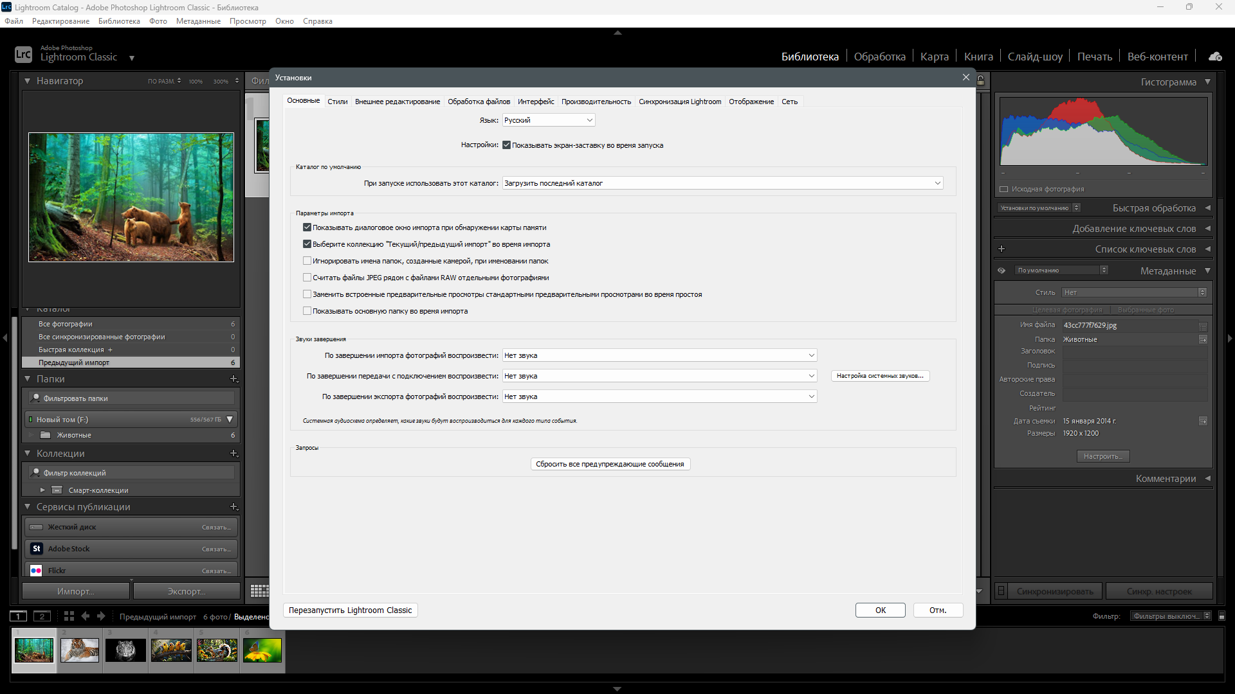Click the Adobe Stock service icon
This screenshot has width=1235, height=694.
[x=37, y=549]
